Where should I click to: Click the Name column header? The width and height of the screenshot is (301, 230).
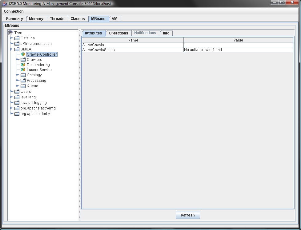[133, 40]
